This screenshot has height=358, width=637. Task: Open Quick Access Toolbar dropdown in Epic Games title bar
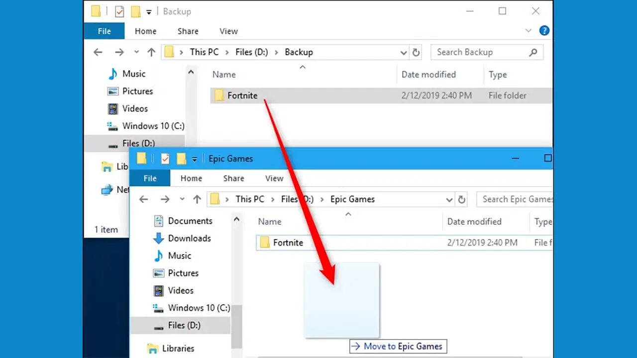[x=195, y=159]
